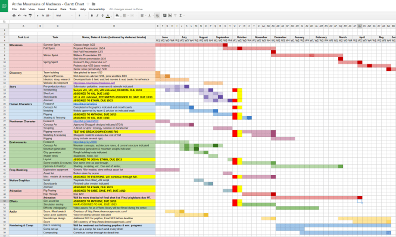The height and width of the screenshot is (237, 396).
Task: Open the Arial font dropdown
Action: tap(64, 15)
